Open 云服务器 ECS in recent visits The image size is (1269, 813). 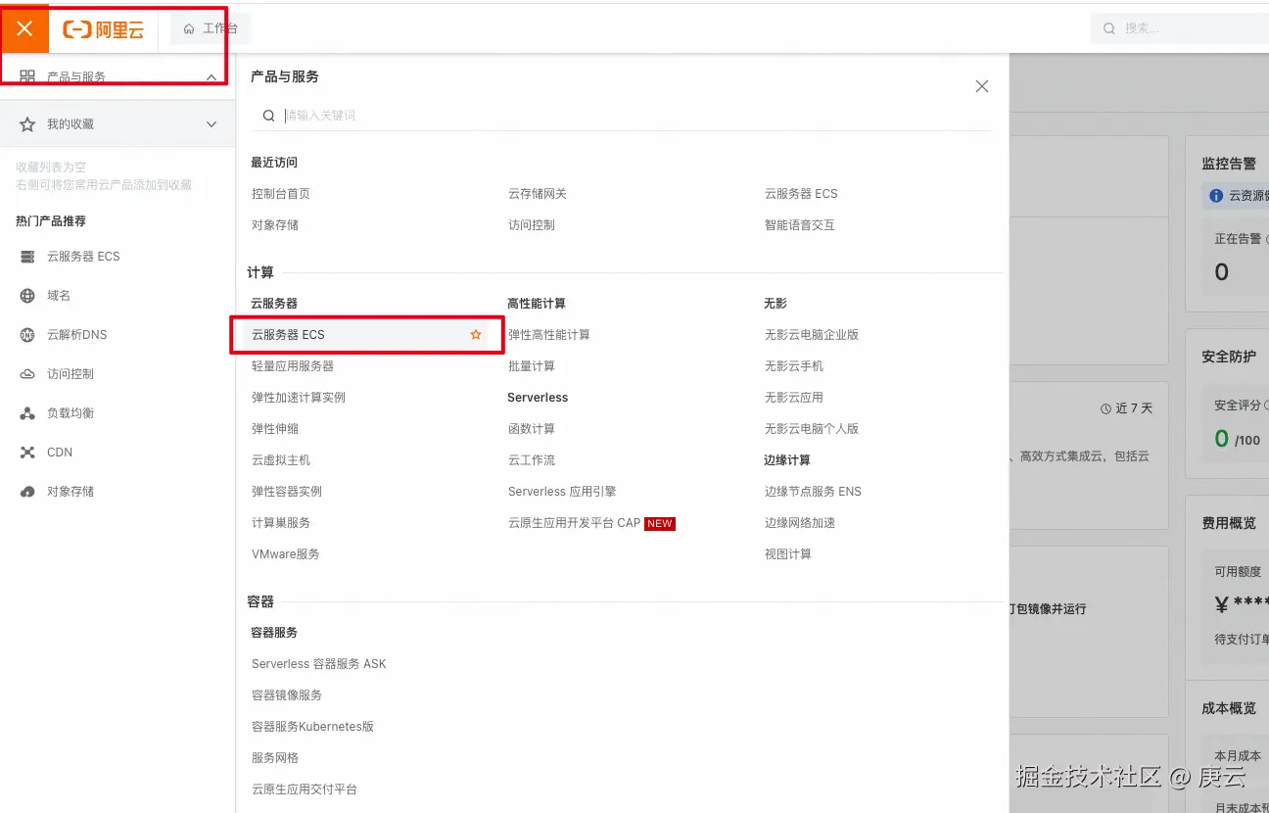tap(801, 194)
